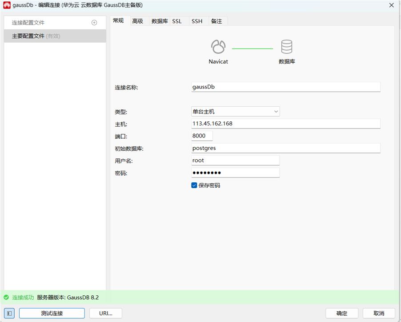Toggle the 保存密码 checkbox
The image size is (401, 322).
click(194, 185)
